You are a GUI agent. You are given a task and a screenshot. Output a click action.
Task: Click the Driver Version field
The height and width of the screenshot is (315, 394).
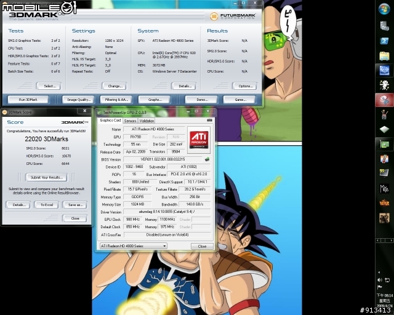pos(167,212)
